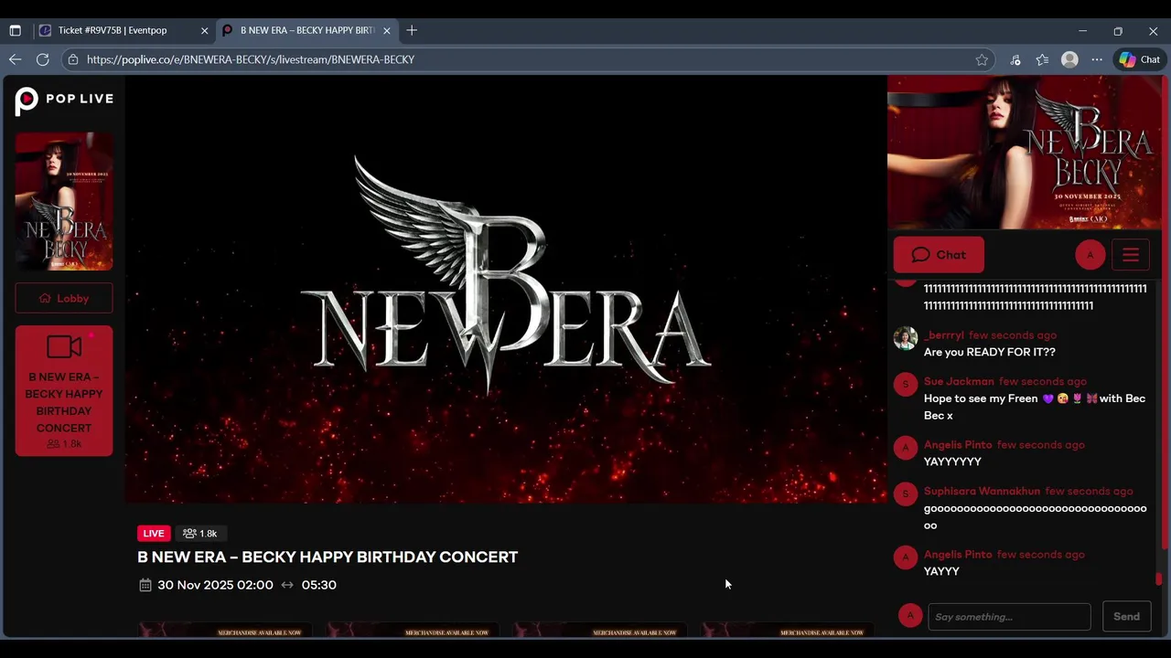The height and width of the screenshot is (658, 1171).
Task: Click the LIVE badge
Action: (x=154, y=534)
